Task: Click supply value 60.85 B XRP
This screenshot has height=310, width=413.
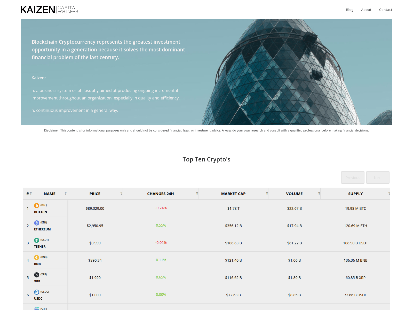Action: pos(355,278)
